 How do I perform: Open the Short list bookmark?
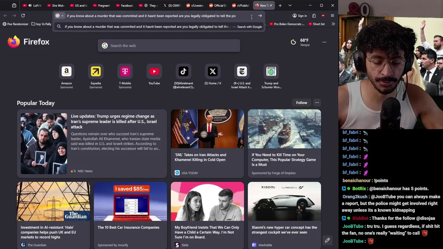pos(316,24)
